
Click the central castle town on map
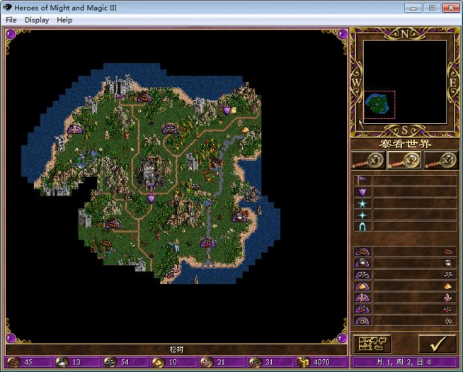(x=152, y=174)
